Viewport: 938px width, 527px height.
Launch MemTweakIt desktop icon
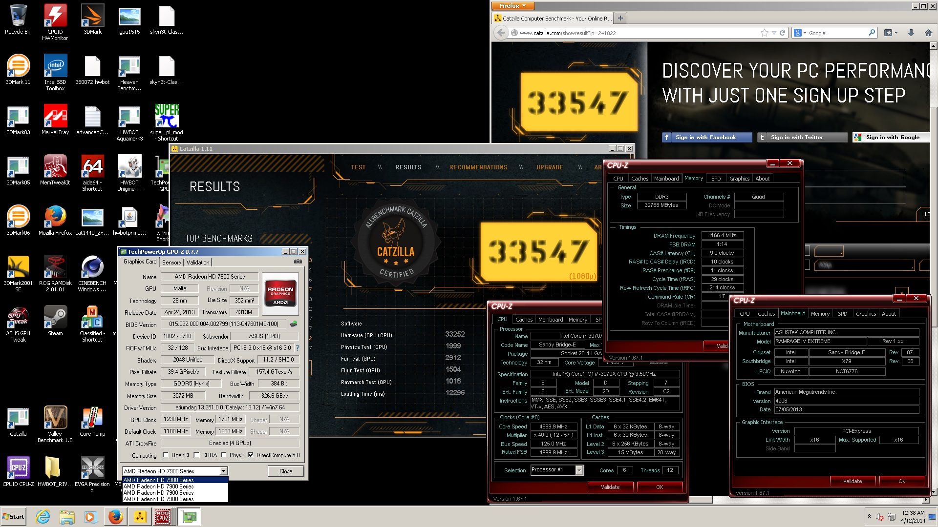point(55,170)
